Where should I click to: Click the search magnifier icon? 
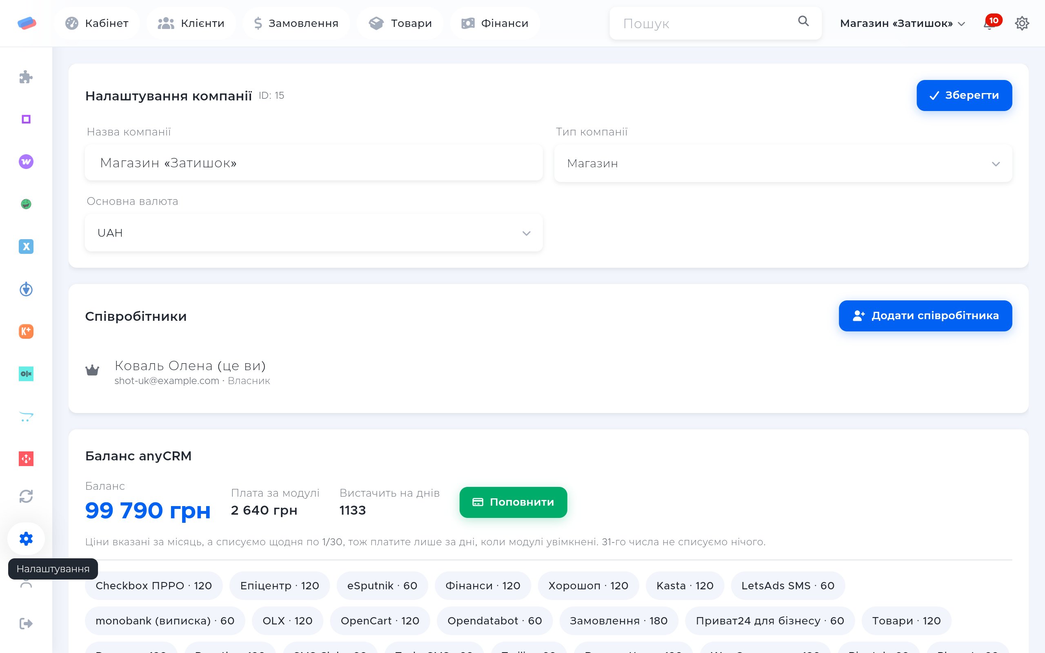803,21
